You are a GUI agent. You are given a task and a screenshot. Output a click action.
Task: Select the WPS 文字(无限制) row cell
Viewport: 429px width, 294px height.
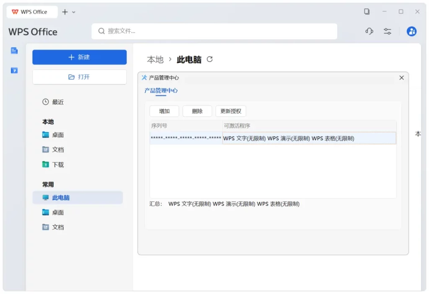(309, 138)
